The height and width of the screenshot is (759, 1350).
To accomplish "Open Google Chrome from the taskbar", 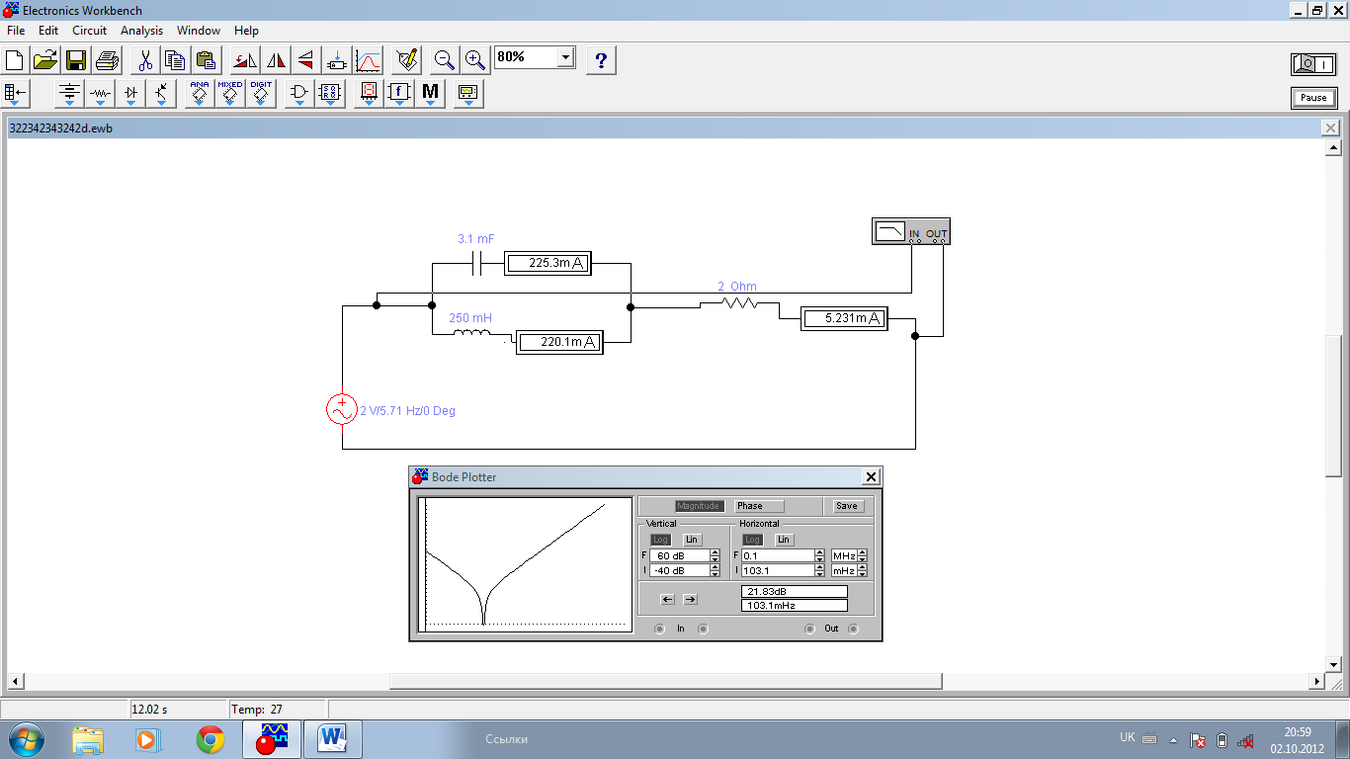I will click(210, 739).
